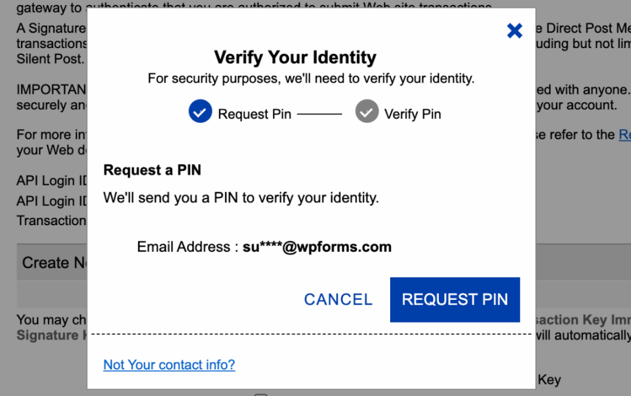Click the Verify Pin step label
Viewport: 631px width, 396px height.
point(412,113)
